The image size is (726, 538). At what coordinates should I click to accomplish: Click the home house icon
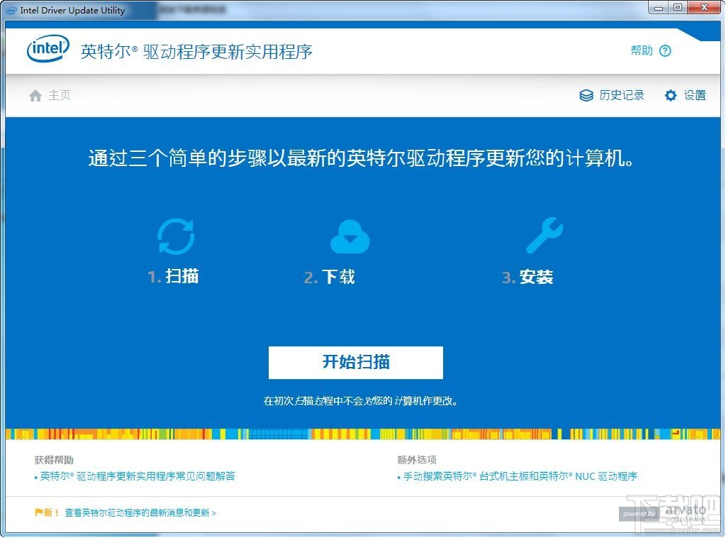click(x=35, y=95)
